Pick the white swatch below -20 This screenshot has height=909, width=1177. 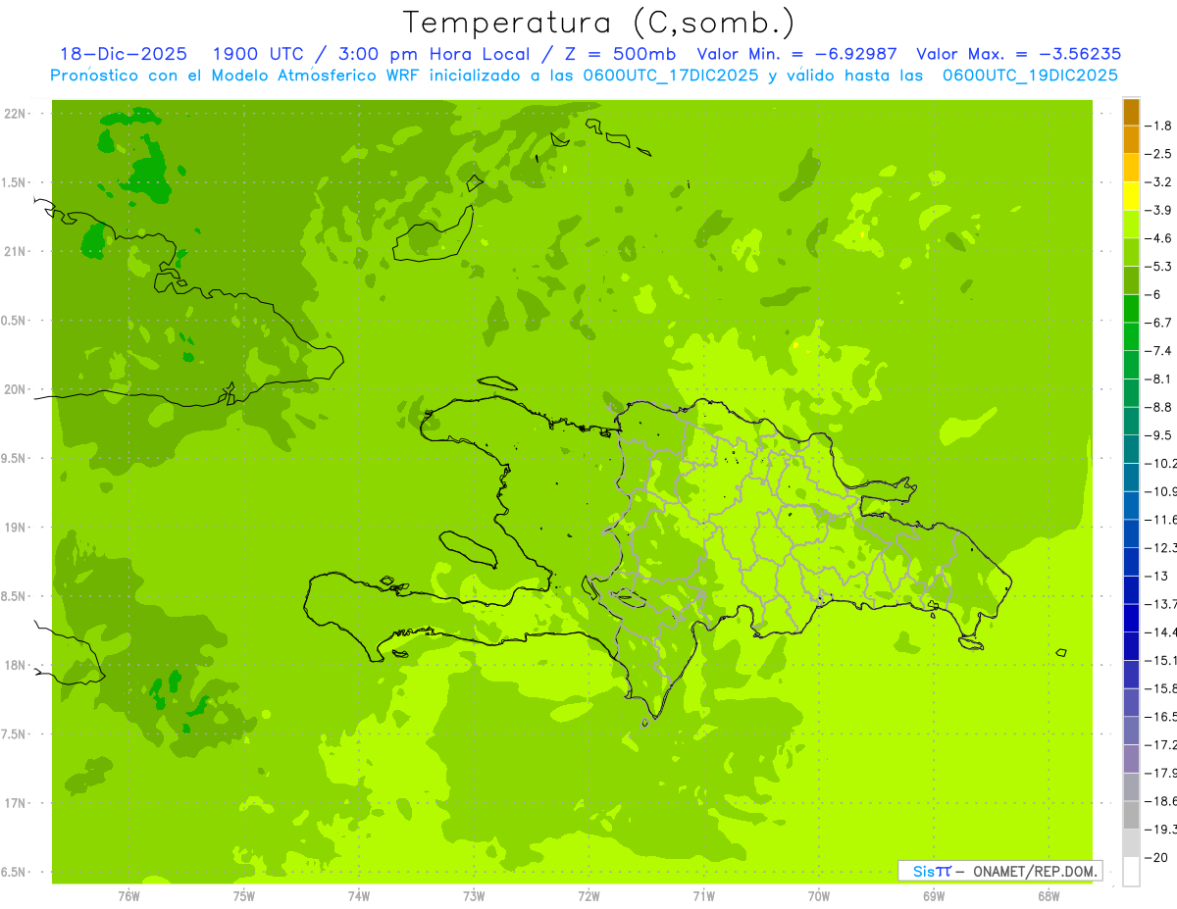[x=1131, y=871]
